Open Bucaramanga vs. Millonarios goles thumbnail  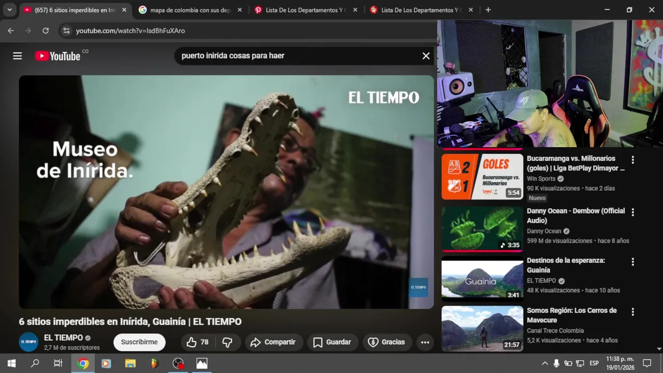(x=482, y=177)
